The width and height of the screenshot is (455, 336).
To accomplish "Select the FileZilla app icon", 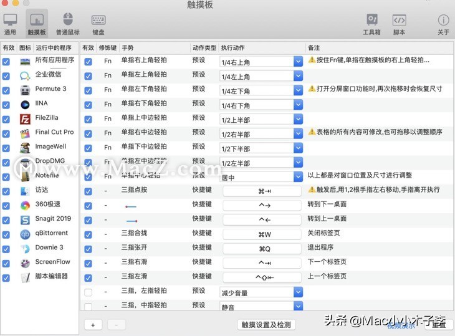I will 25,119.
